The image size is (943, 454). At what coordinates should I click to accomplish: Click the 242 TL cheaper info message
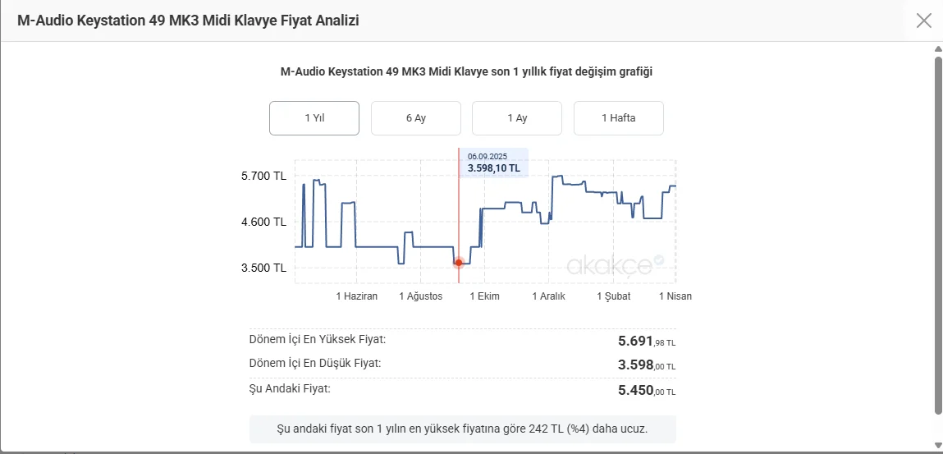(462, 429)
